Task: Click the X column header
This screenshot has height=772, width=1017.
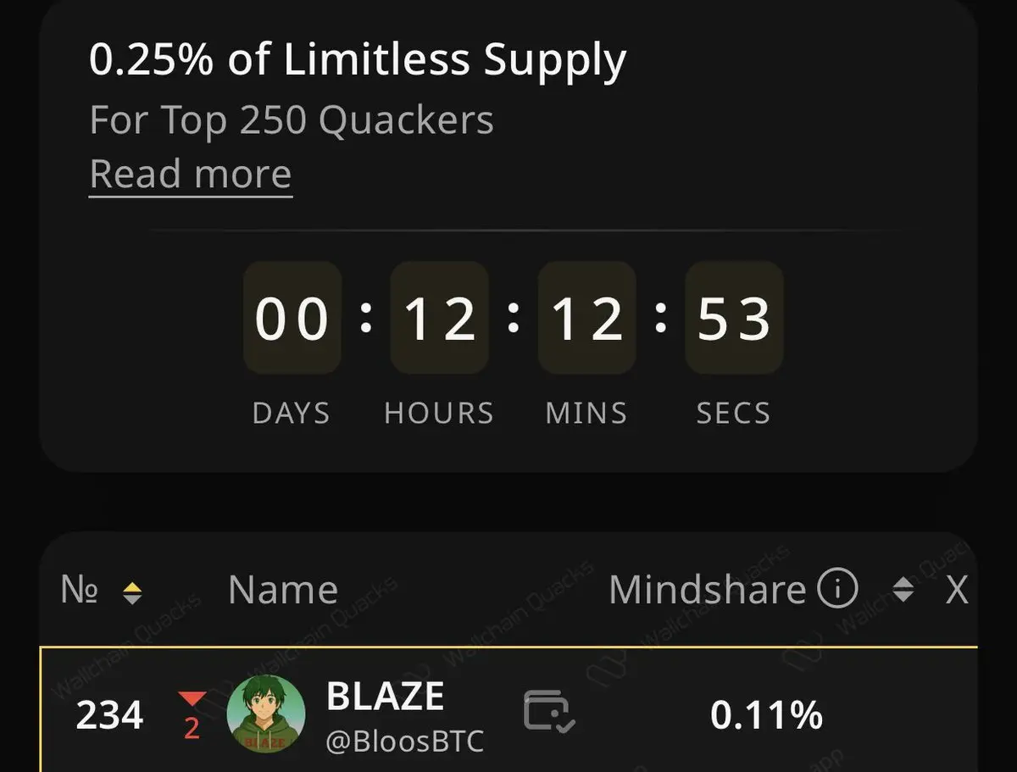Action: tap(957, 591)
